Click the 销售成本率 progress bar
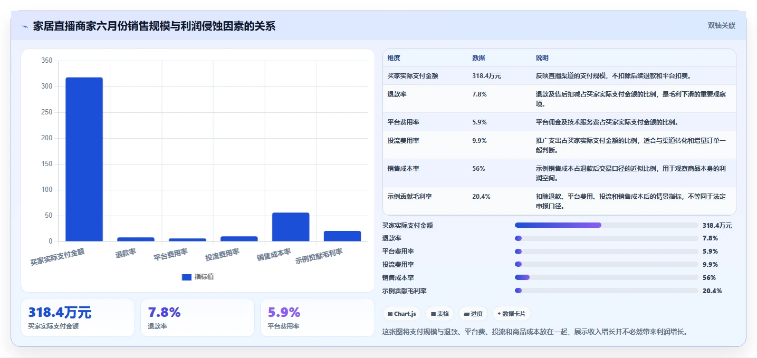 (x=607, y=277)
